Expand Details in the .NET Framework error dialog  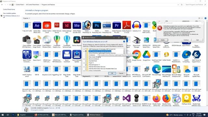(x=162, y=40)
